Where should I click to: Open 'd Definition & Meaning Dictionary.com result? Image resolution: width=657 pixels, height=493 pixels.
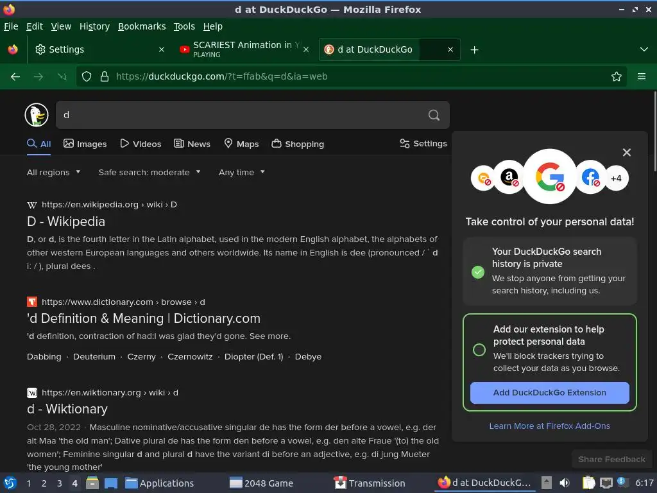click(144, 318)
